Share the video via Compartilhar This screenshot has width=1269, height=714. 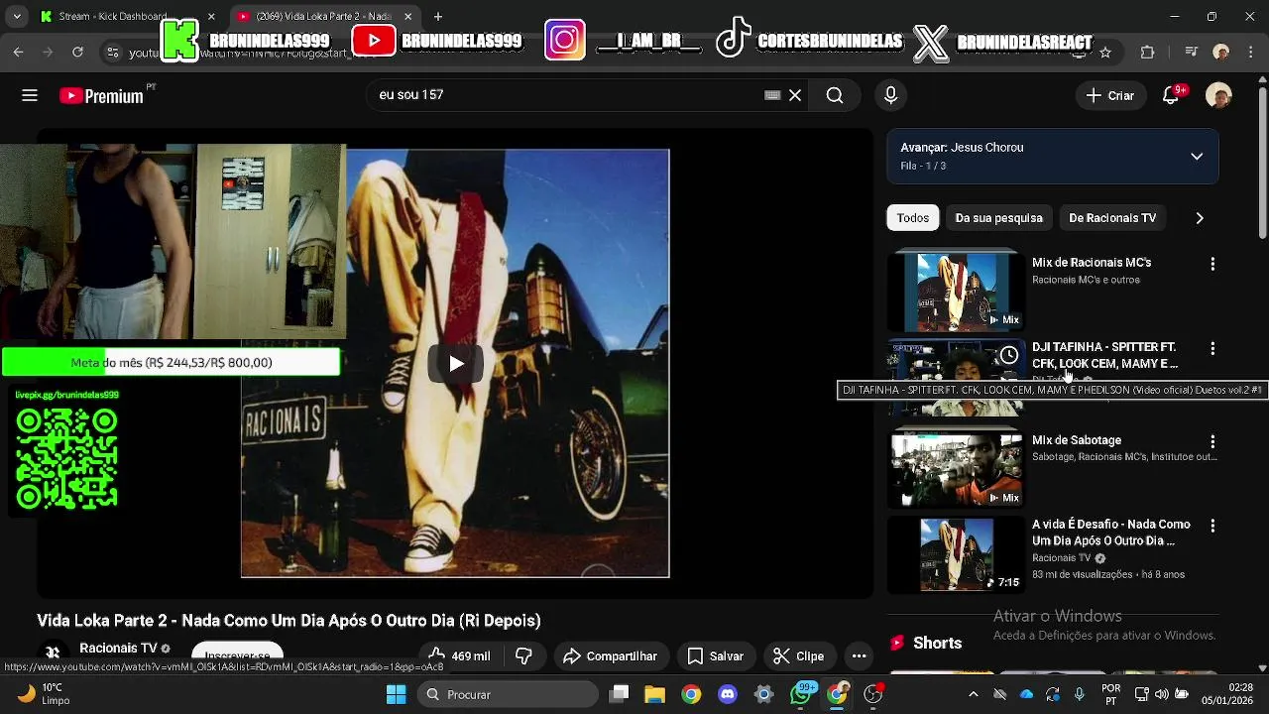610,655
